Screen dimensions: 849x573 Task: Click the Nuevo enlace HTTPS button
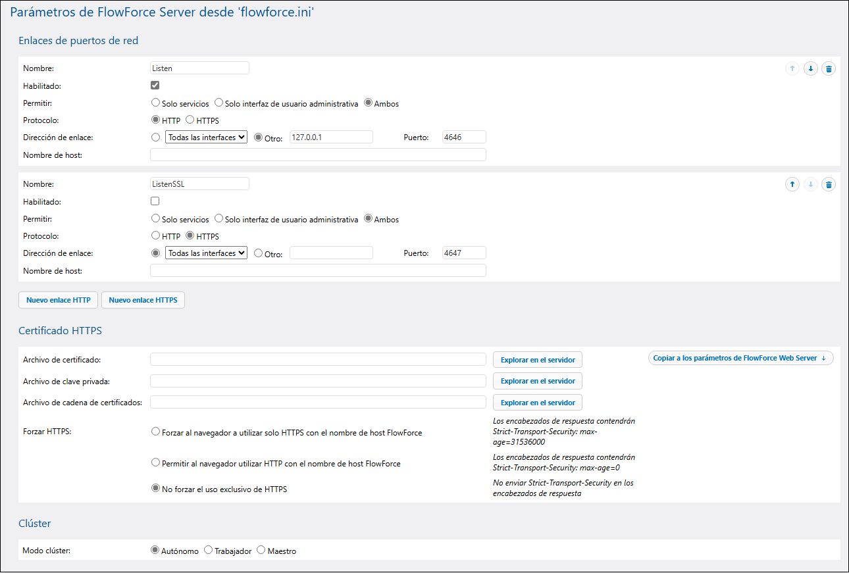pyautogui.click(x=143, y=300)
